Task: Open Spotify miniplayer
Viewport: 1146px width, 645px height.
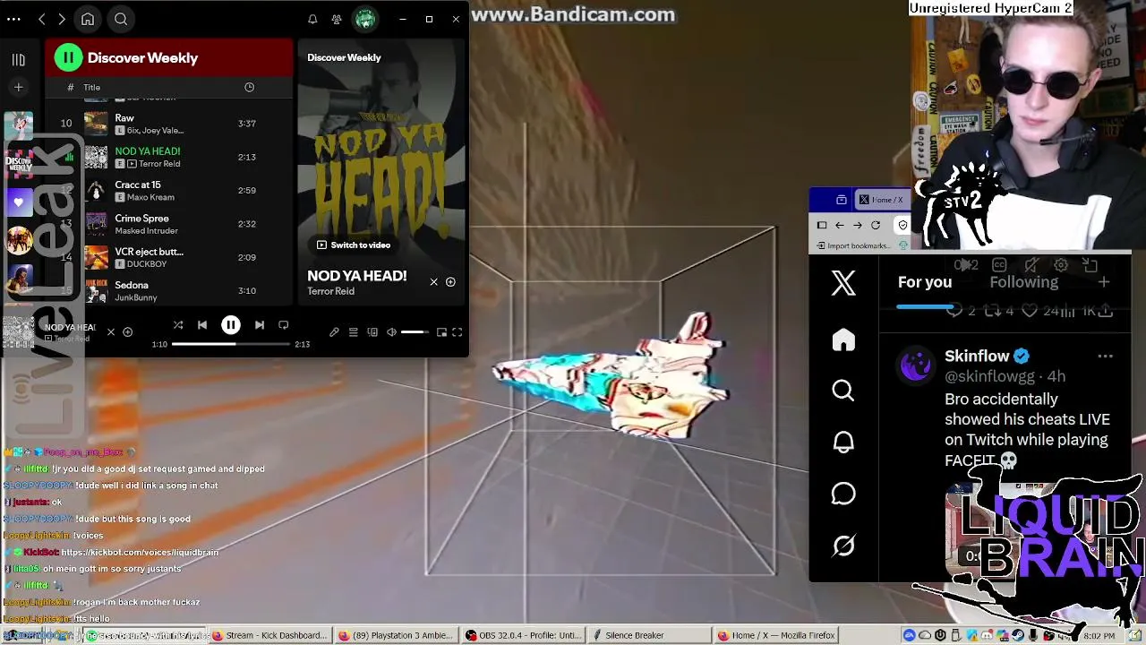Action: (x=441, y=332)
